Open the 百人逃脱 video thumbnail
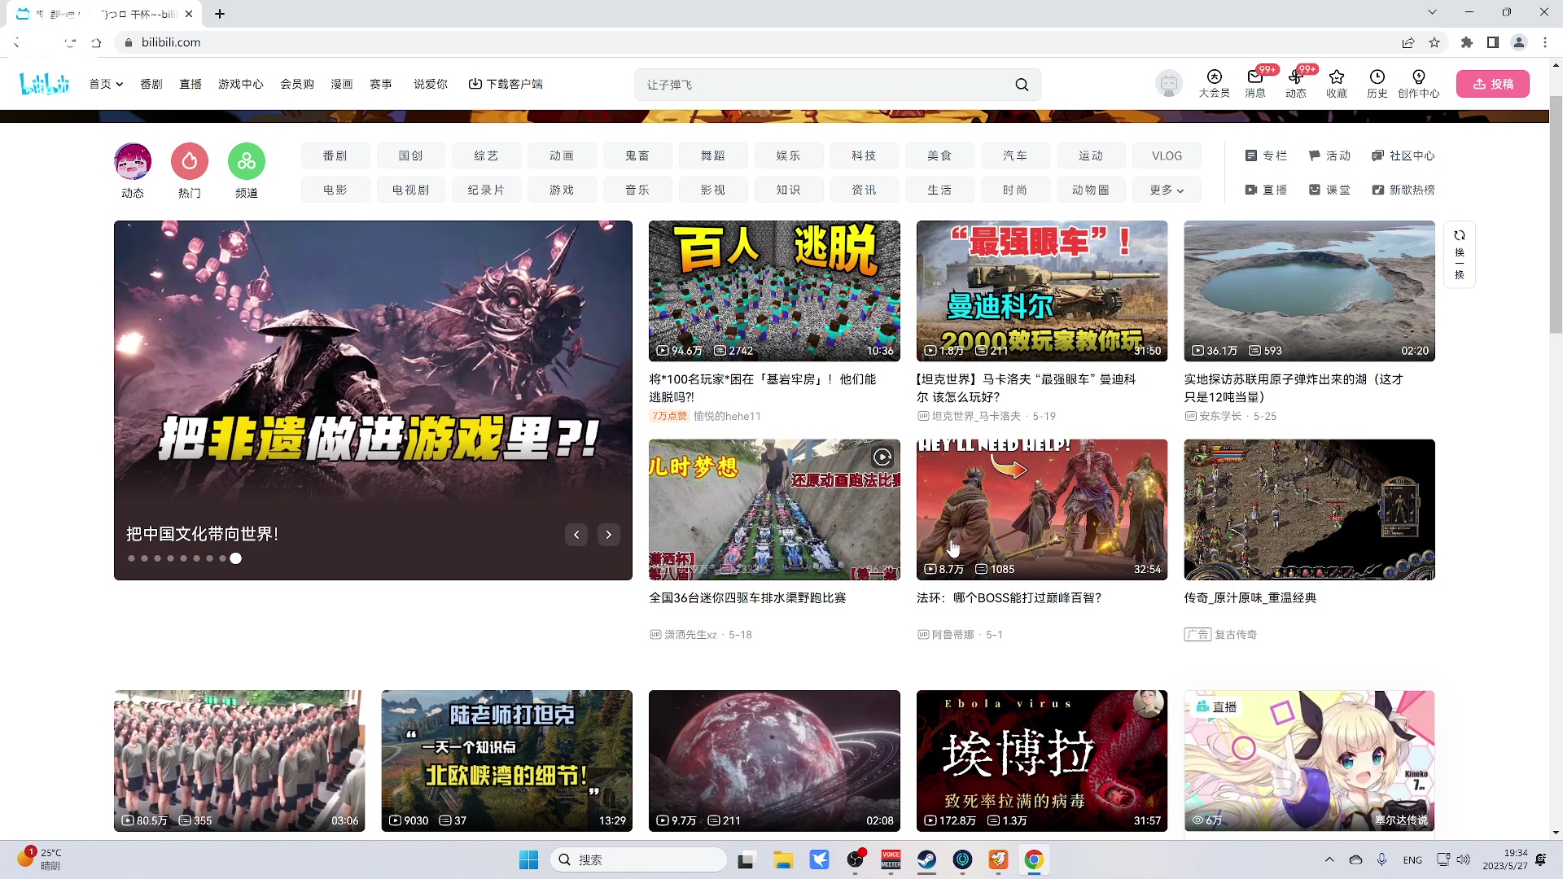This screenshot has width=1563, height=879. pos(774,291)
